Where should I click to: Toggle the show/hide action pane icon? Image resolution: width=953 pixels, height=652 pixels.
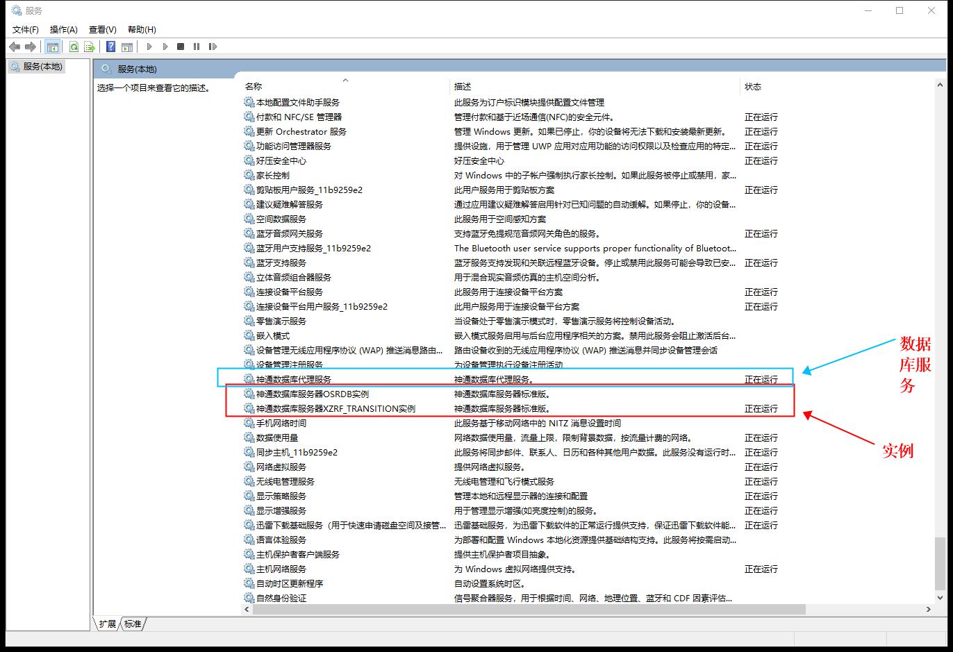[x=127, y=47]
